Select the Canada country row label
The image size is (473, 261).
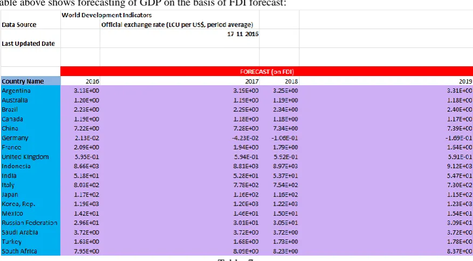click(12, 119)
